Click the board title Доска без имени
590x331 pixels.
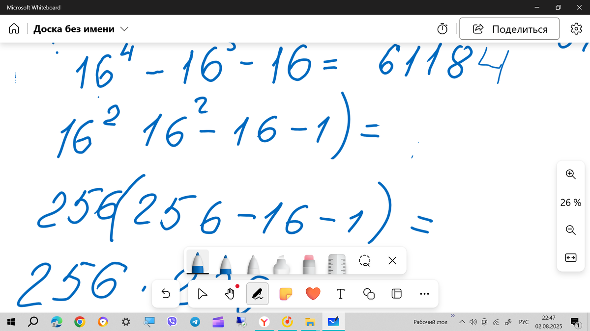[x=74, y=29]
